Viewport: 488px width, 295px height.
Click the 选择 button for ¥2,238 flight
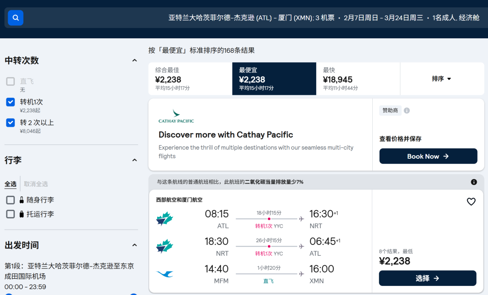pyautogui.click(x=427, y=278)
